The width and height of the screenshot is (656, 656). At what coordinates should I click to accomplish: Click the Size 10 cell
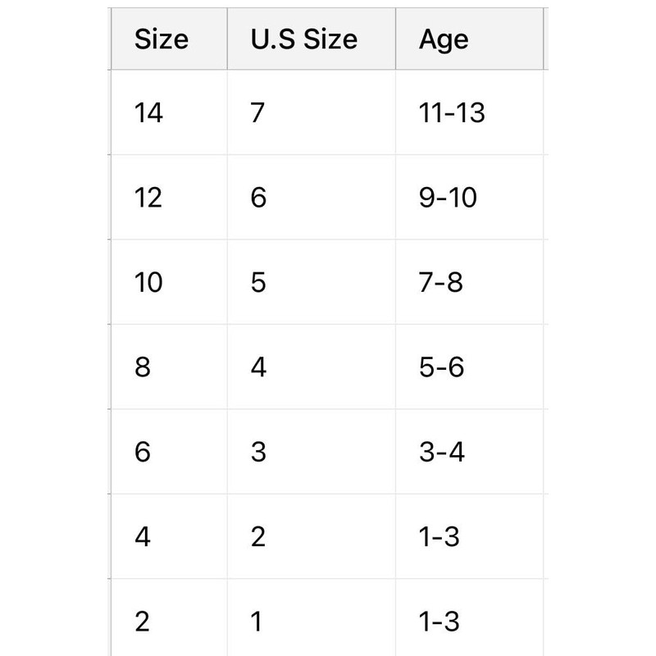pos(148,283)
